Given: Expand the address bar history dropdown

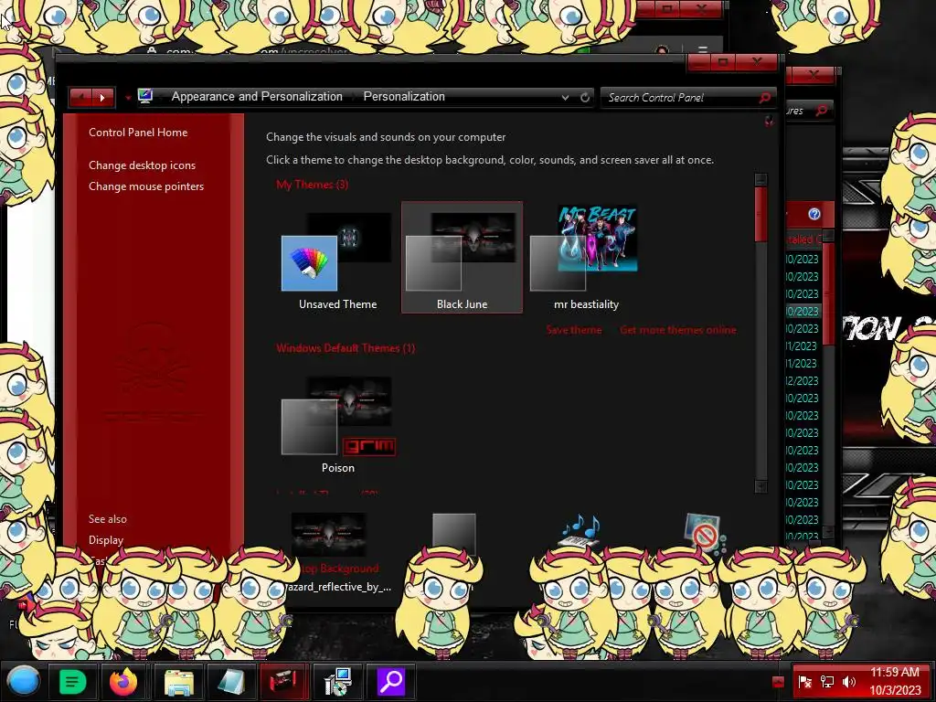Looking at the screenshot, I should [x=565, y=97].
